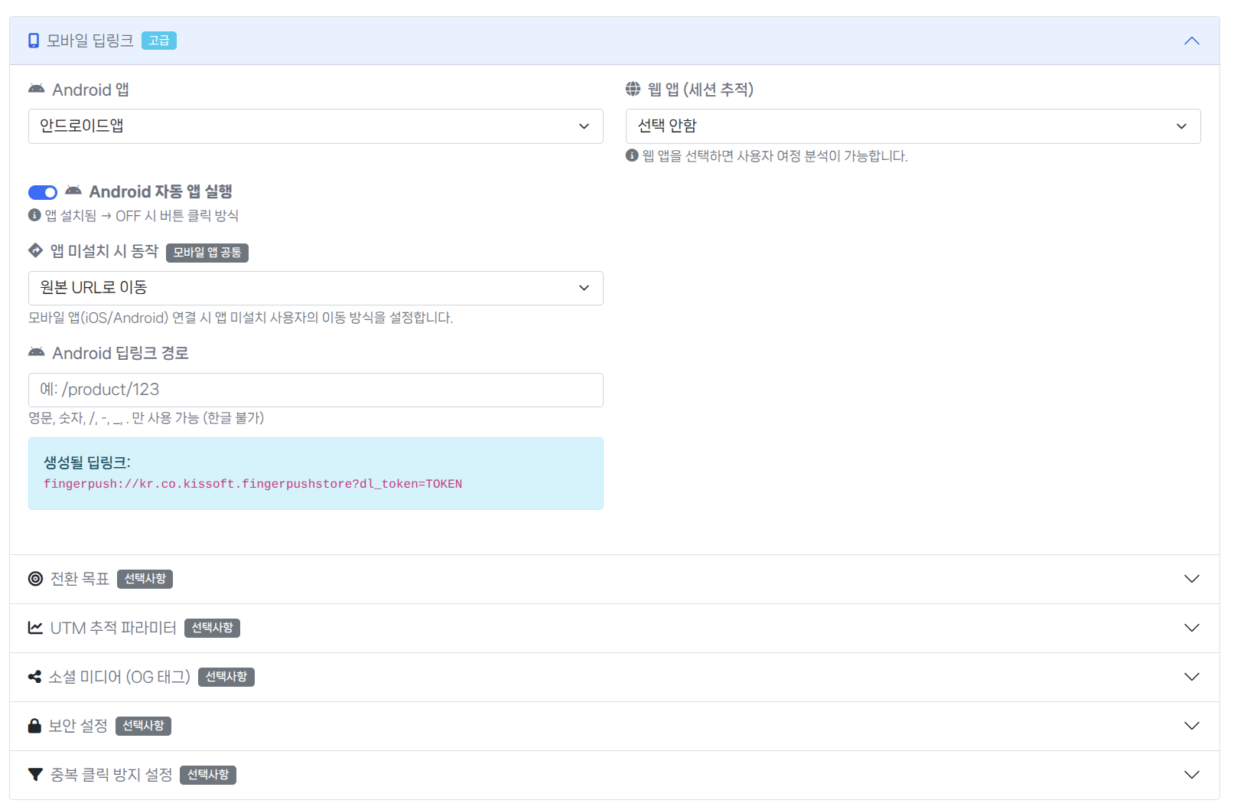
Task: Disable the Android 자동 앱 실행 toggle
Action: click(x=43, y=192)
